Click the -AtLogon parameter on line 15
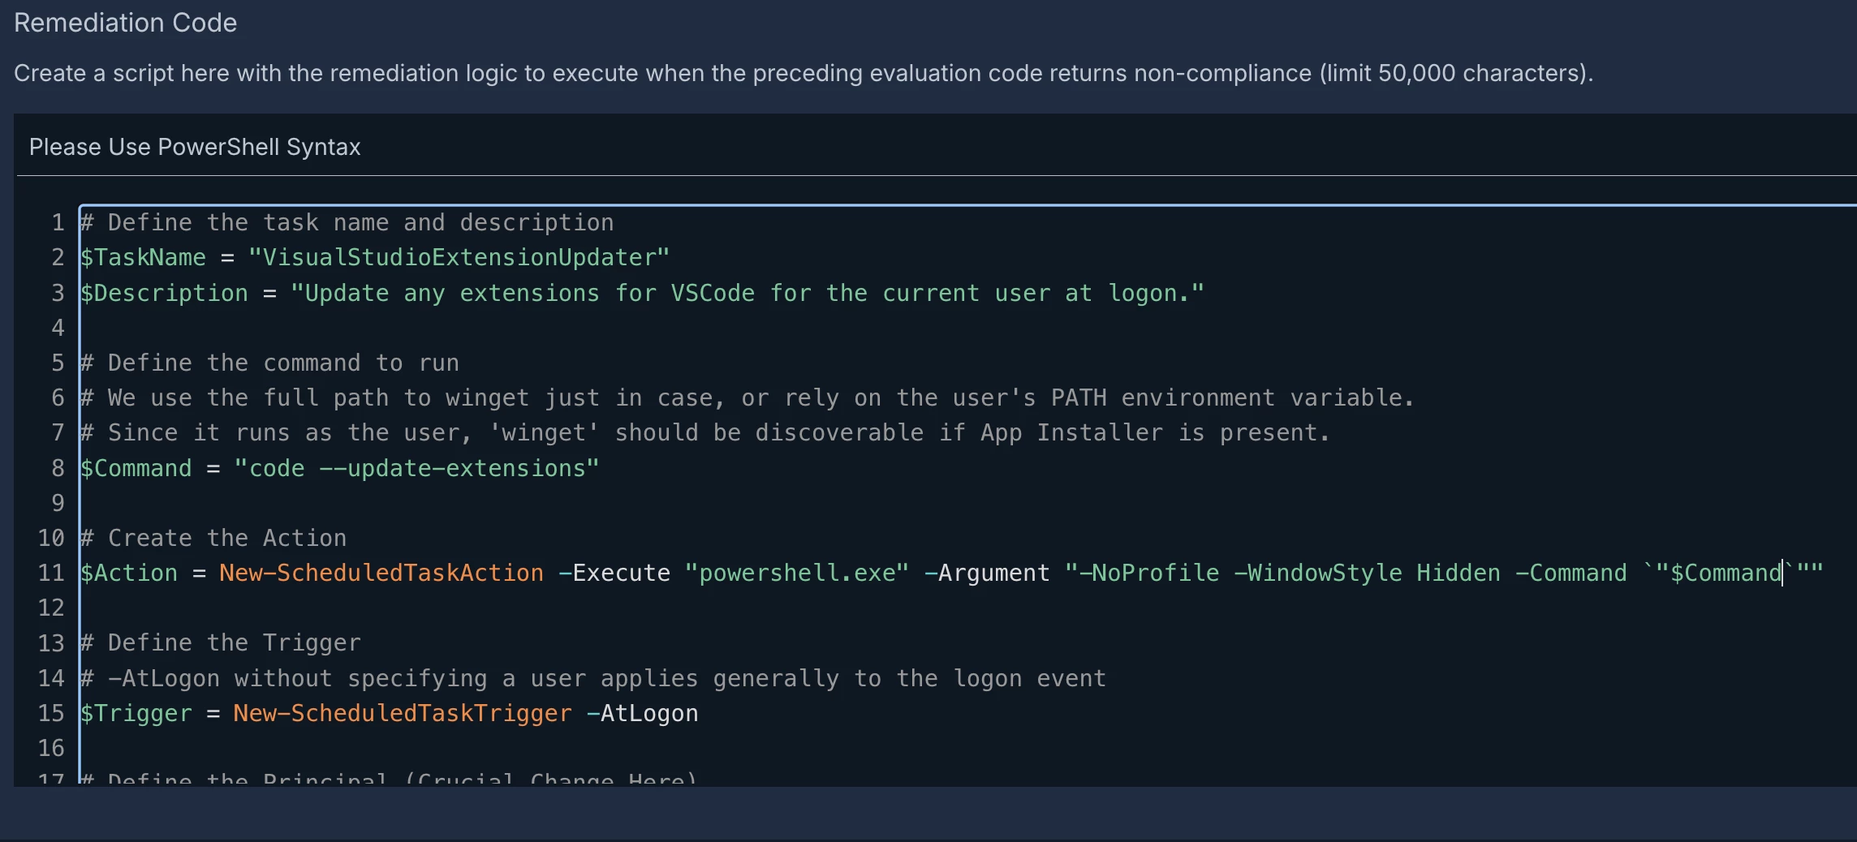Viewport: 1857px width, 842px height. click(x=642, y=713)
